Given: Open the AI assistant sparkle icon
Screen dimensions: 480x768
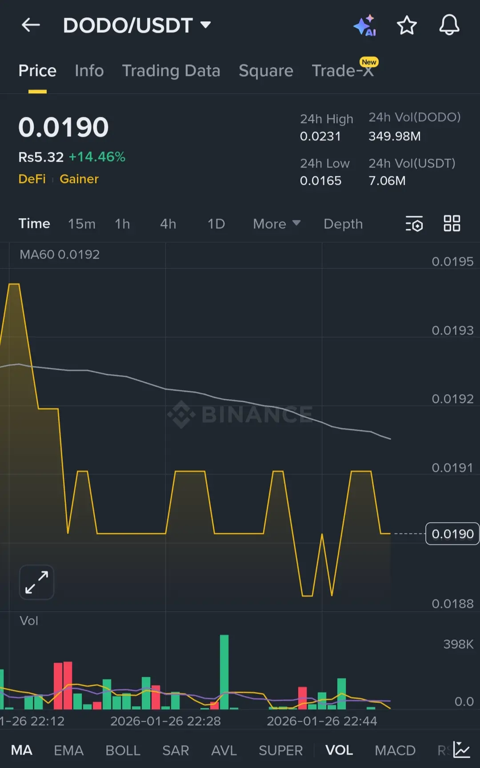Looking at the screenshot, I should pyautogui.click(x=365, y=25).
